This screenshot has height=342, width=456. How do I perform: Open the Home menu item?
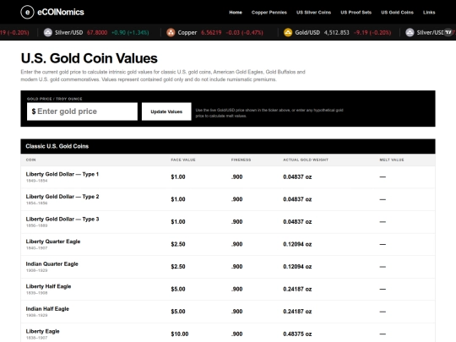pyautogui.click(x=236, y=12)
